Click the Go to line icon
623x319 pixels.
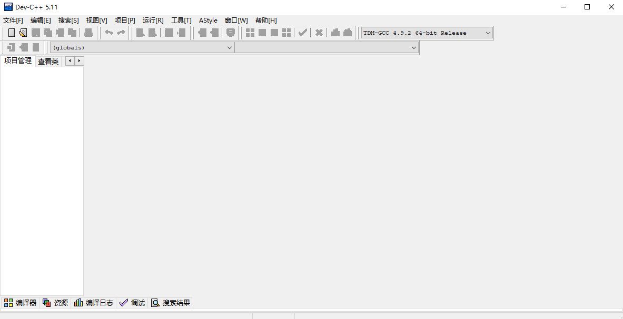point(181,33)
